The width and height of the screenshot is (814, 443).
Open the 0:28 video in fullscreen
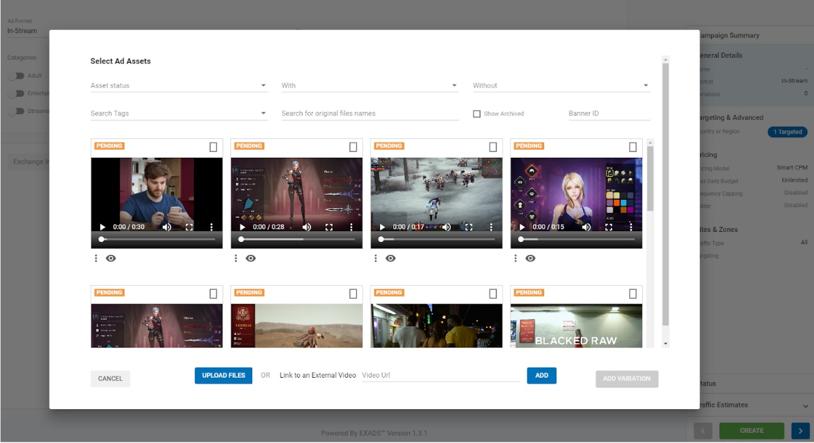point(329,227)
